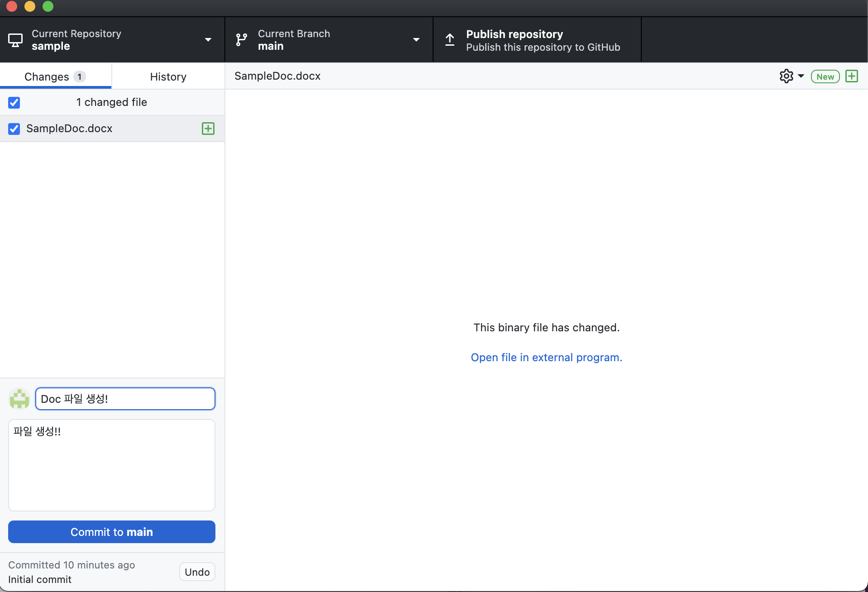Click the New status badge in header

coord(825,76)
